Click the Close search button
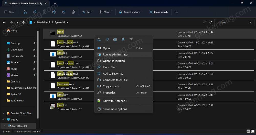This screenshot has height=135, width=256. (x=158, y=12)
